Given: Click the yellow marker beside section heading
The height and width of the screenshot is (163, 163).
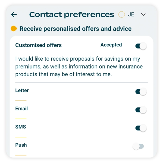Looking at the screenshot, I should point(14,29).
